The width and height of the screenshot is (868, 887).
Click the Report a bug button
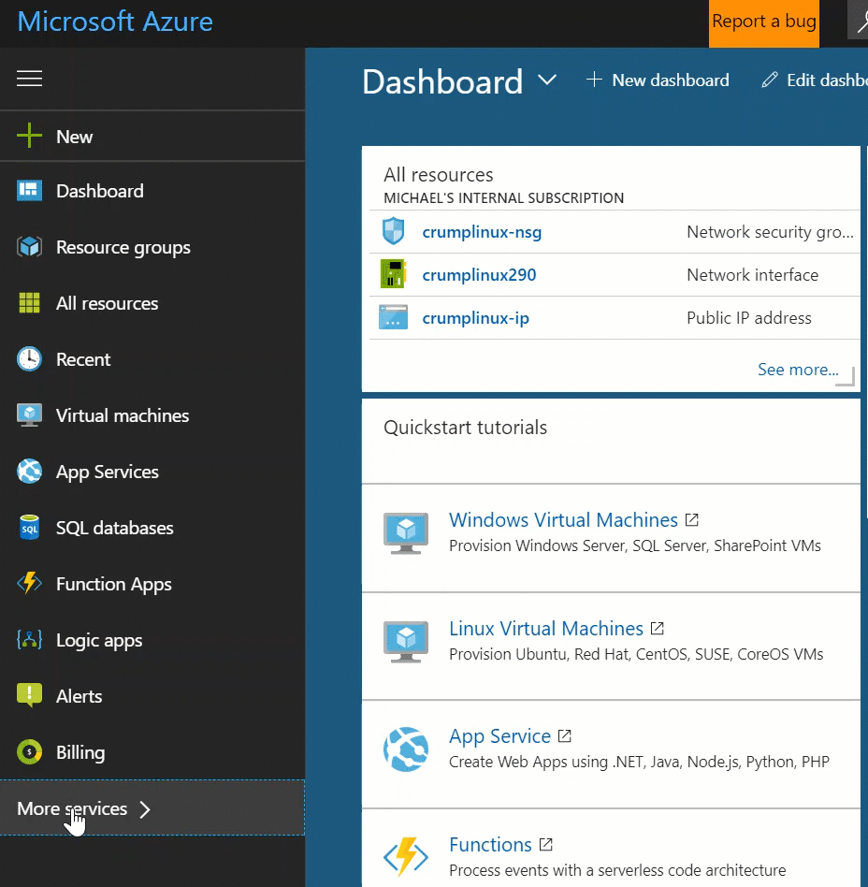click(763, 22)
